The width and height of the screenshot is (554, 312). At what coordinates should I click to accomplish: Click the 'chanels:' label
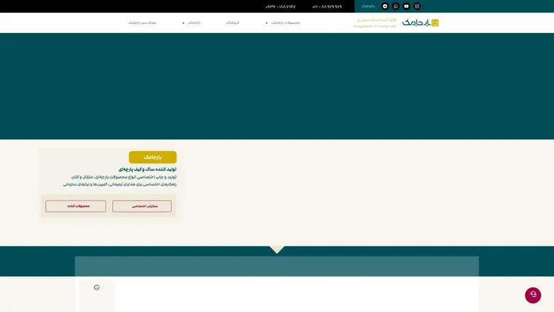[368, 6]
